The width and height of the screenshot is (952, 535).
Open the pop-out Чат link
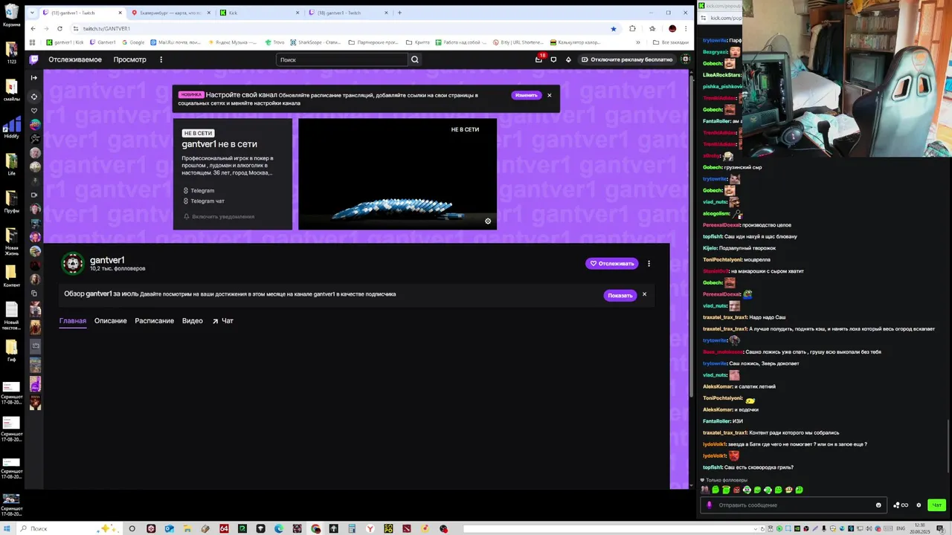point(223,321)
